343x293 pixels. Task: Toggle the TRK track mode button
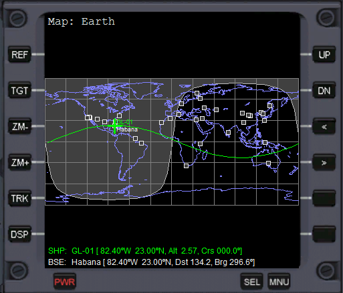(x=19, y=198)
